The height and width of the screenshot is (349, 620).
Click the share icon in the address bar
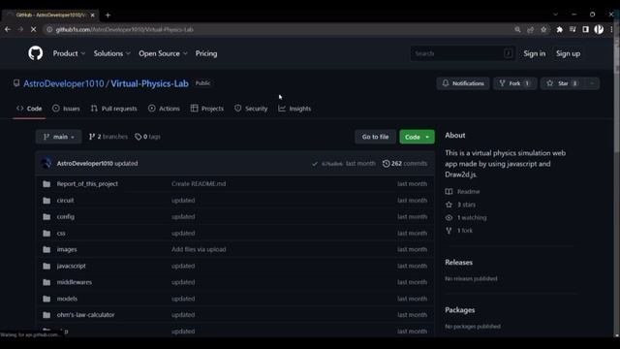pos(531,29)
